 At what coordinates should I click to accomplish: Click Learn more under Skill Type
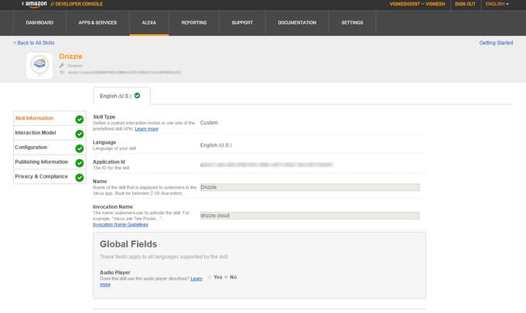click(x=147, y=129)
